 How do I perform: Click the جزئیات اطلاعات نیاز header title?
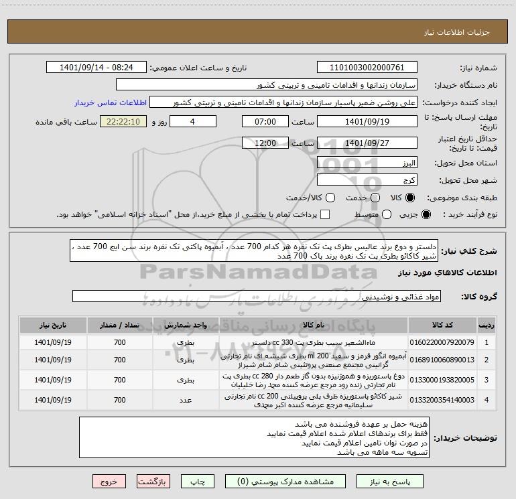coord(456,32)
